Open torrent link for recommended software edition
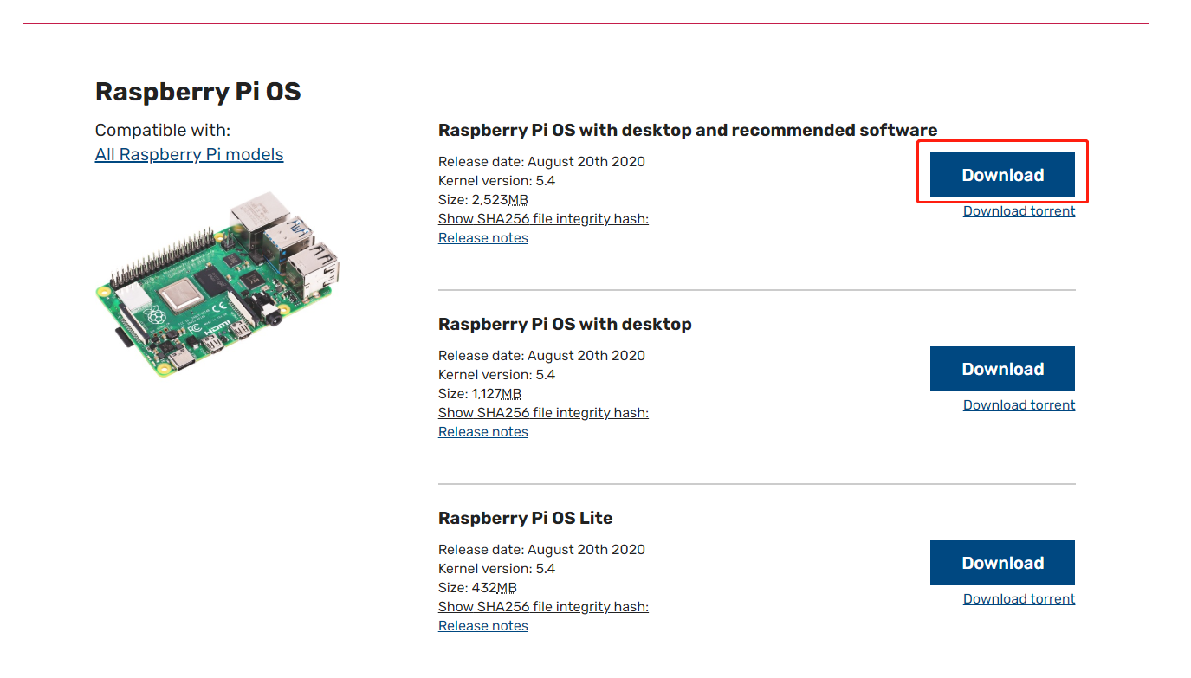Image resolution: width=1191 pixels, height=678 pixels. [1019, 211]
